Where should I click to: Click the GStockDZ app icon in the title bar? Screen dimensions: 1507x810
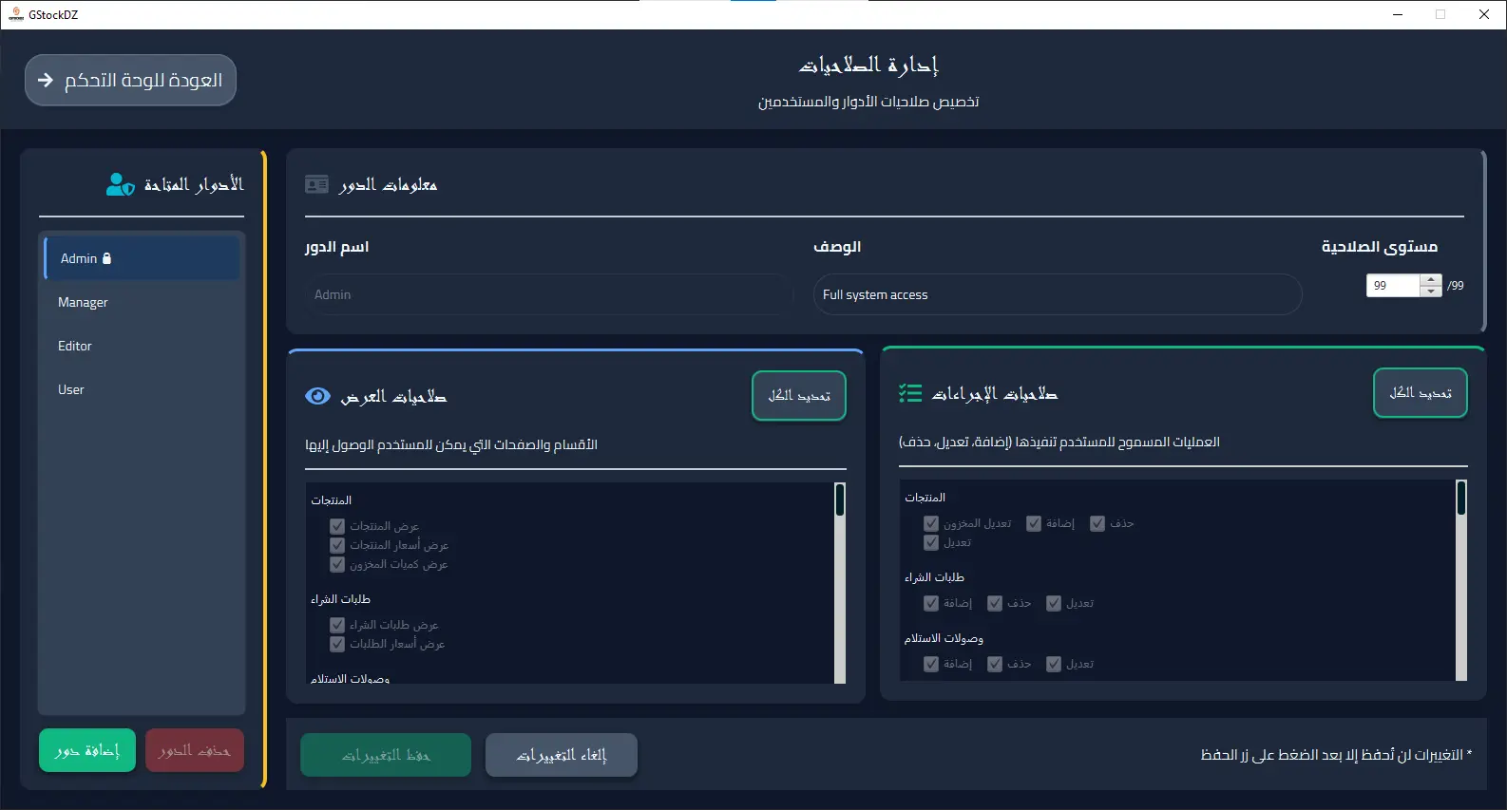point(16,14)
